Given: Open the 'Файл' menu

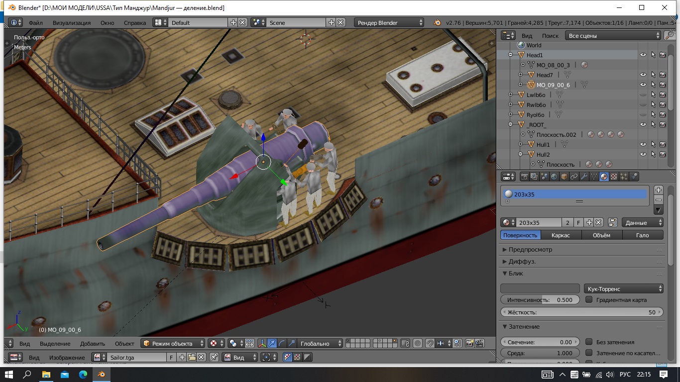Looking at the screenshot, I should click(x=35, y=23).
